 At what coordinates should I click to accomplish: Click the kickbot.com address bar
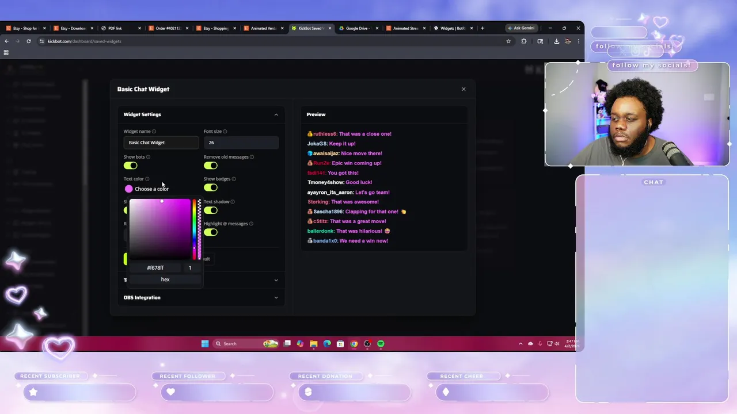pyautogui.click(x=271, y=41)
